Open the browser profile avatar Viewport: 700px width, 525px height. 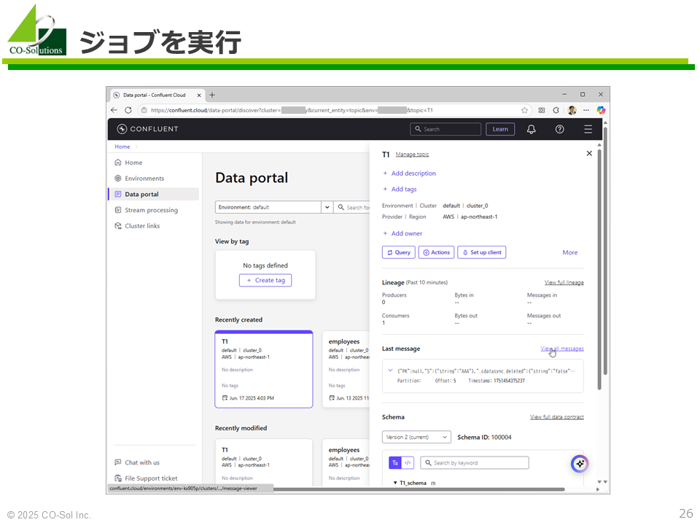pyautogui.click(x=572, y=110)
